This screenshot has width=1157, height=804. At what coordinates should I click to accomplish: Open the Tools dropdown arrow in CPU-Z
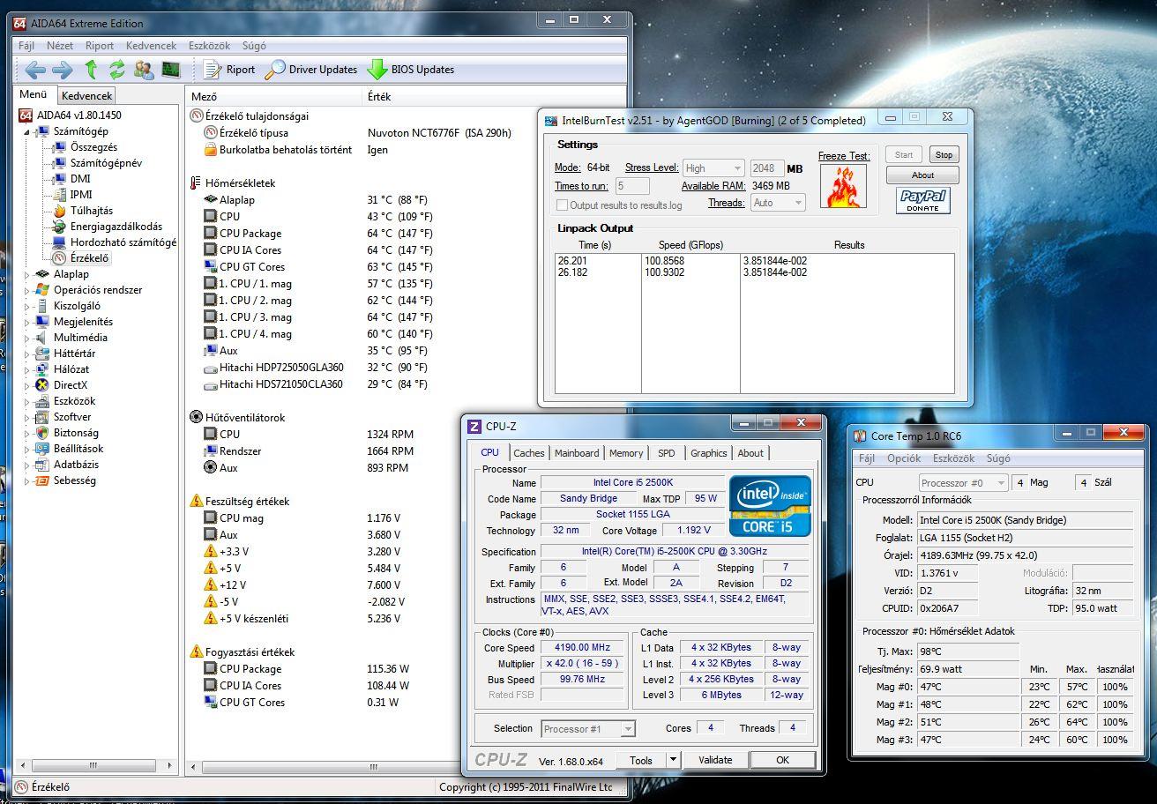672,760
